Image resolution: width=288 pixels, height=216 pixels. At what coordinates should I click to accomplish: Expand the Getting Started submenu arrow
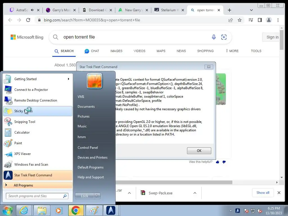(x=69, y=79)
